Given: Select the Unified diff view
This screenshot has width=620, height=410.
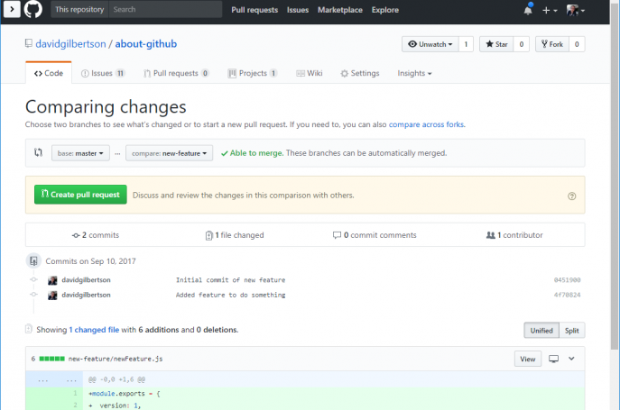Looking at the screenshot, I should tap(541, 330).
